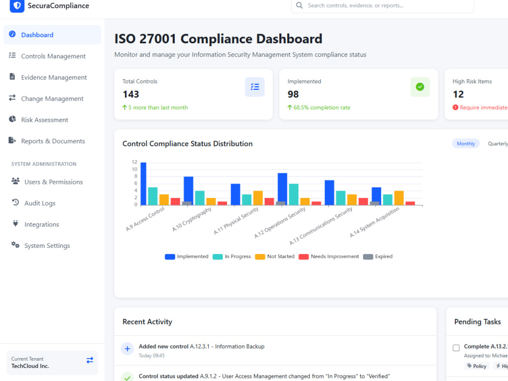Focus the search controls input field

(x=383, y=6)
